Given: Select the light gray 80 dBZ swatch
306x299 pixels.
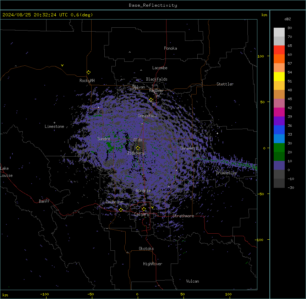Looking at the screenshot, I should tap(279, 32).
